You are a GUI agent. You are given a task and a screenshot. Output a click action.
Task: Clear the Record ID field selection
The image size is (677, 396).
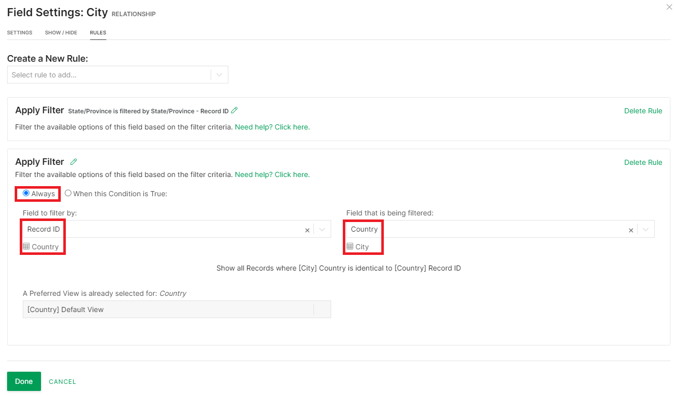tap(307, 230)
